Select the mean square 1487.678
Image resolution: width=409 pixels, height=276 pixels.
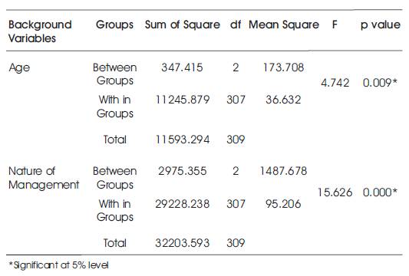[x=283, y=171]
